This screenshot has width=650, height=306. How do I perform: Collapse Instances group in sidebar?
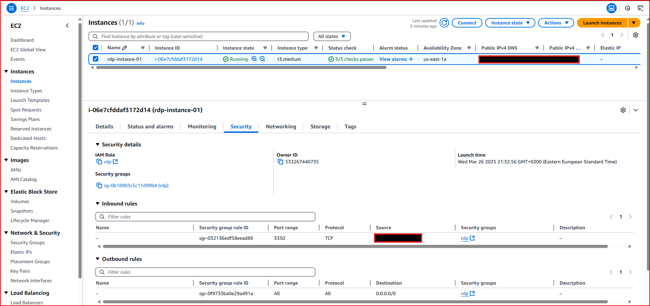(x=6, y=71)
